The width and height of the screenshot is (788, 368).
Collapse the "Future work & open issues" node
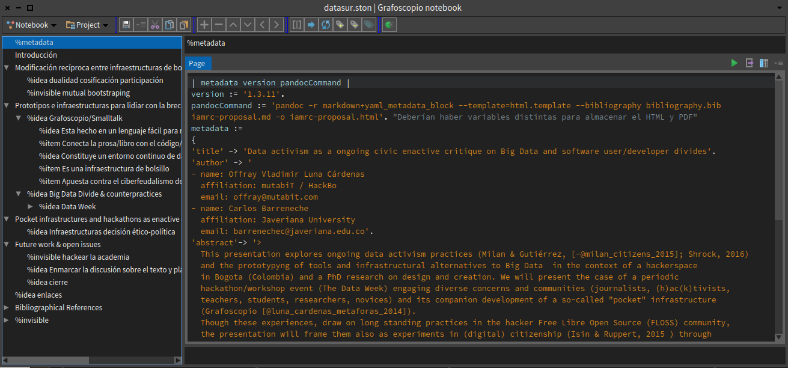[x=6, y=244]
